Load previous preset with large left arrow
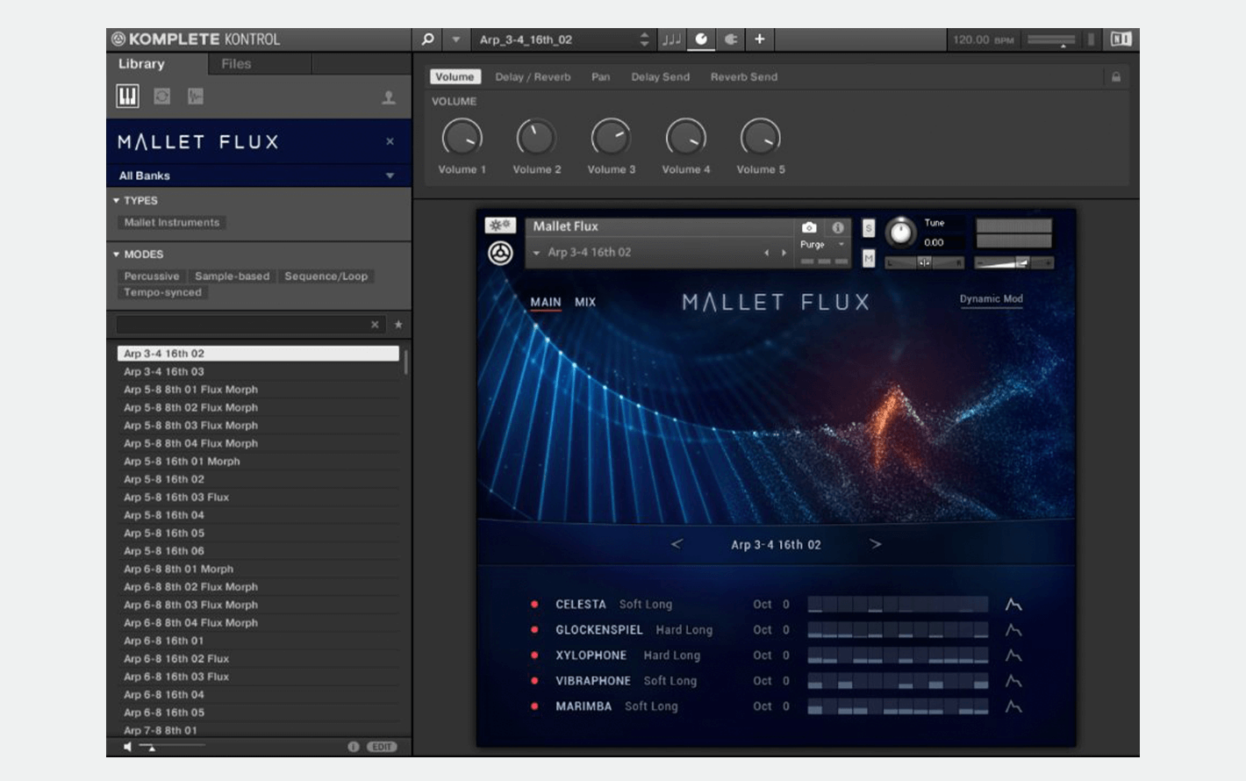Viewport: 1246px width, 781px height. click(677, 544)
